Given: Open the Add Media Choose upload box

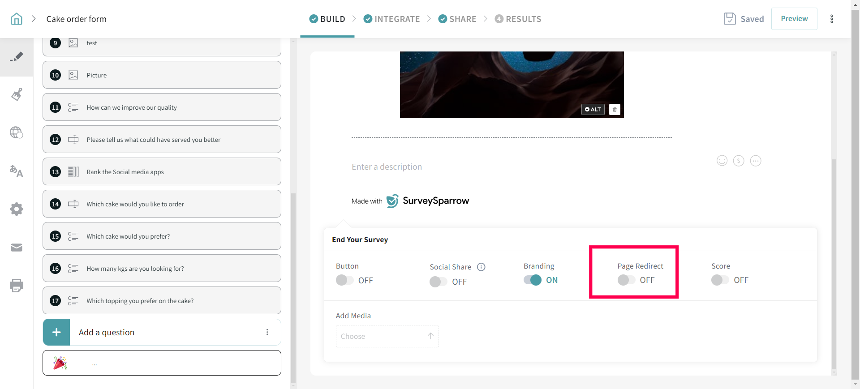Looking at the screenshot, I should click(387, 336).
